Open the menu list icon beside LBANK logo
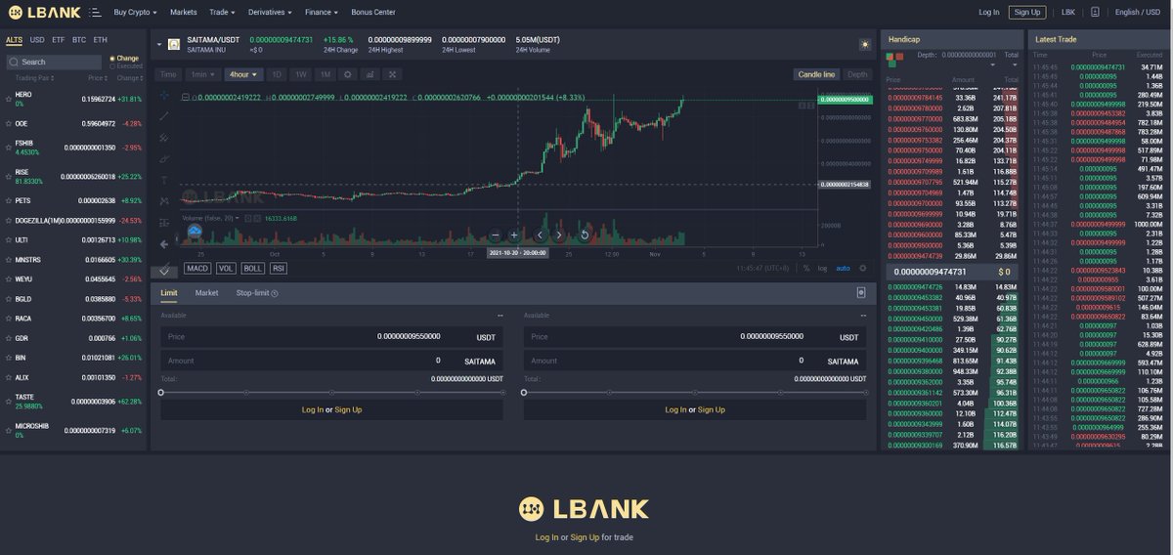1173x555 pixels. pyautogui.click(x=93, y=13)
